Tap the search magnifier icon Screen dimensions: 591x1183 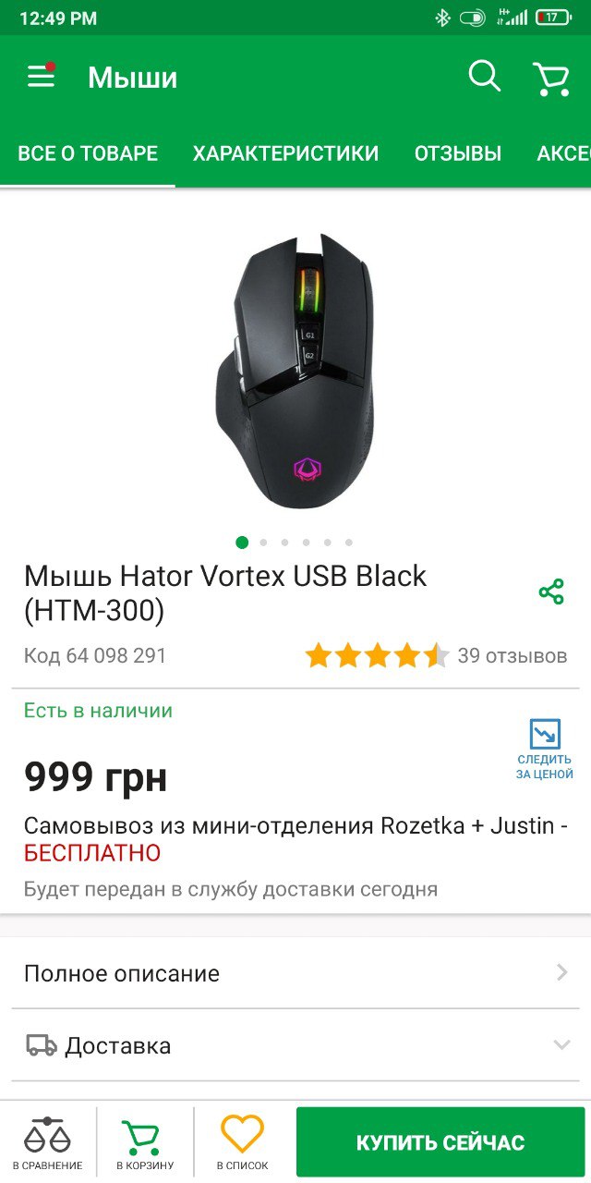[x=484, y=77]
